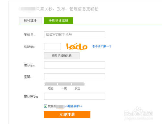Click the 看不清?换一个 link
This screenshot has height=124, width=162.
tap(102, 46)
